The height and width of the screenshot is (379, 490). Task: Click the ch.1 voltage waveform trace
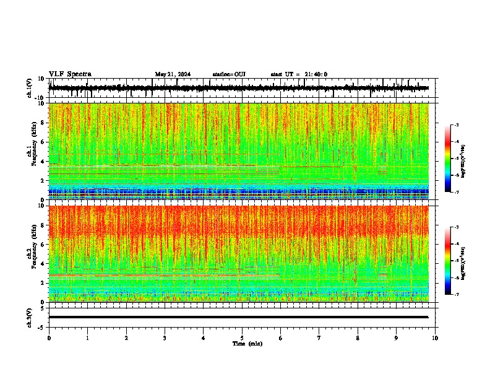(x=239, y=88)
